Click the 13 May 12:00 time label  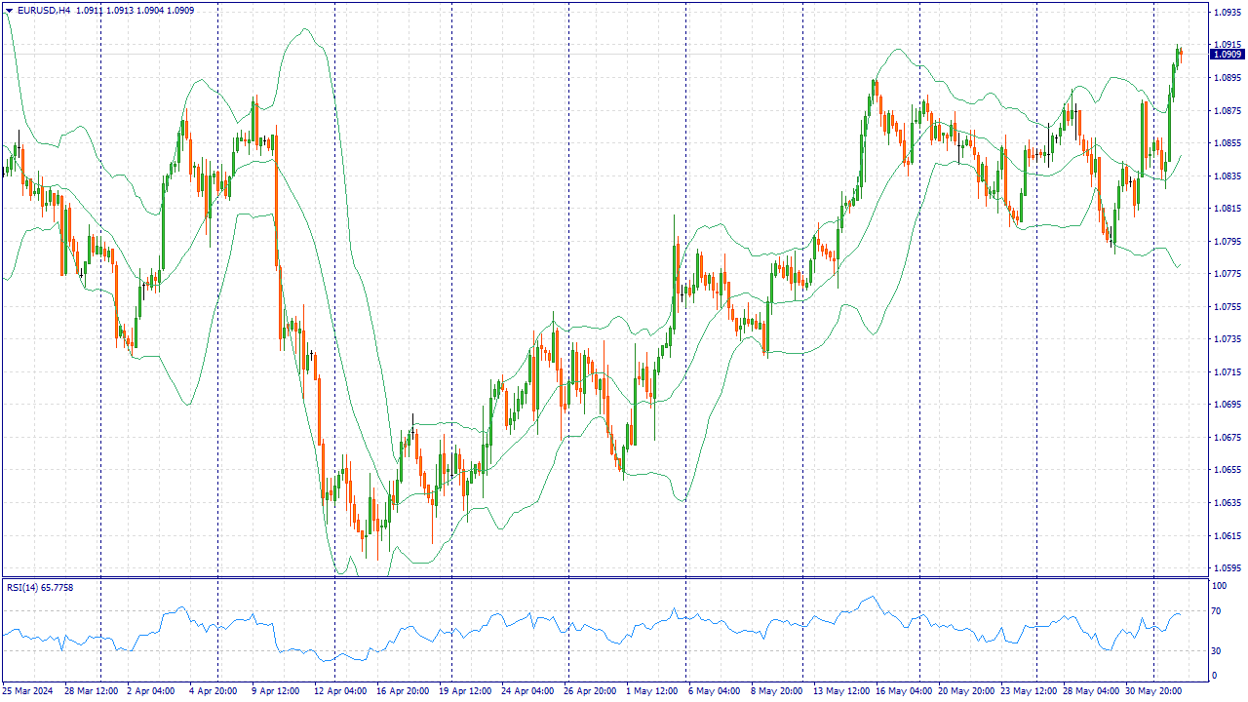(x=841, y=691)
